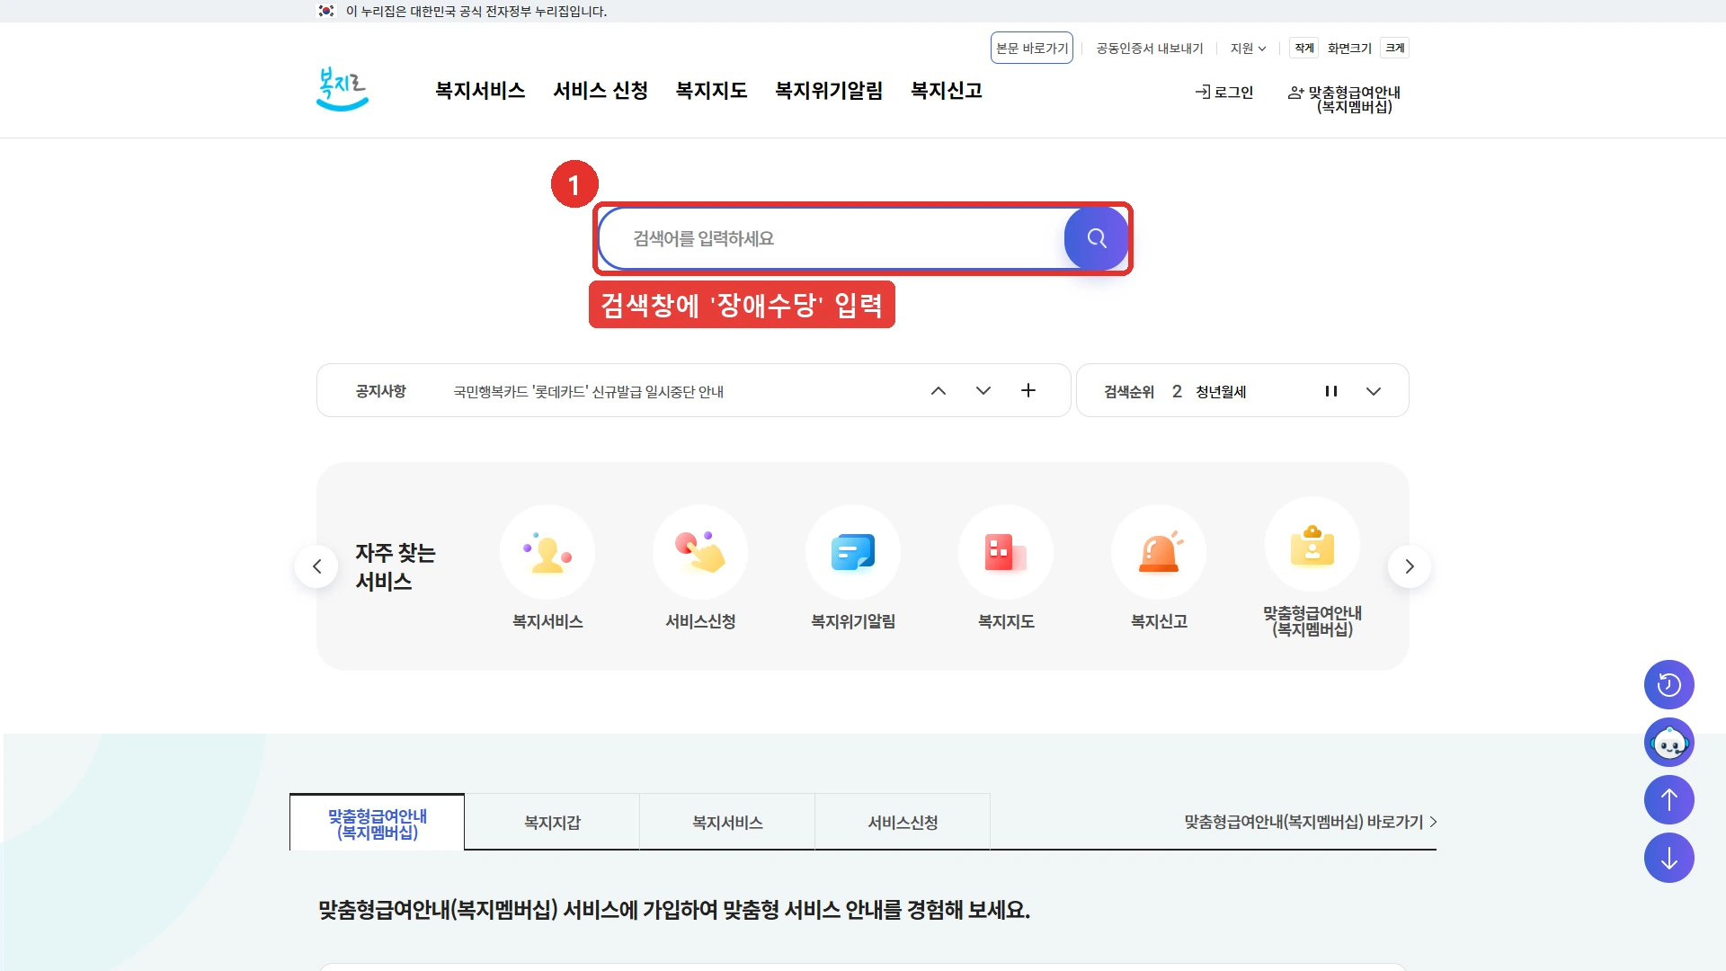Screen dimensions: 1726x971
Task: Open the 복지위기알림 shortcut icon
Action: pos(853,552)
